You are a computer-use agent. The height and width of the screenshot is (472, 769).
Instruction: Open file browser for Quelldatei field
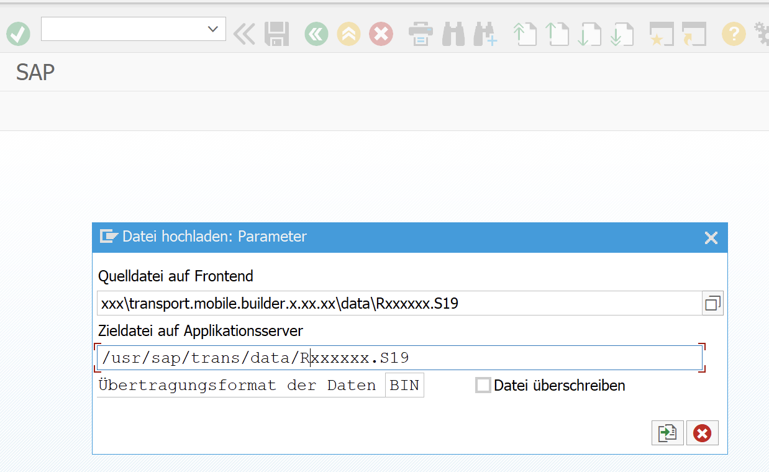pos(712,304)
